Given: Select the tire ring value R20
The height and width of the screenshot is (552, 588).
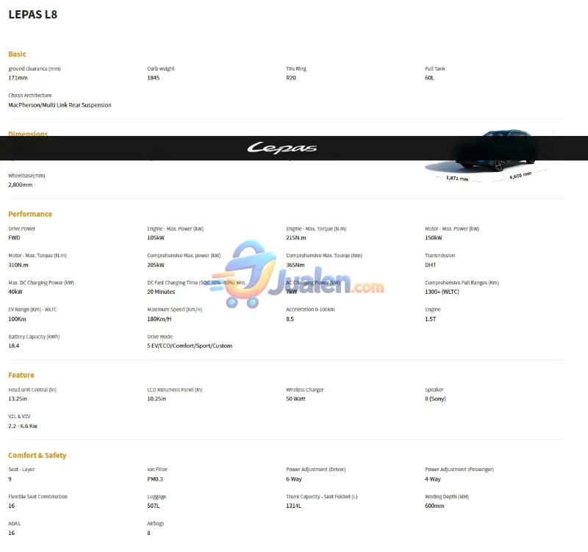Looking at the screenshot, I should pyautogui.click(x=291, y=78).
